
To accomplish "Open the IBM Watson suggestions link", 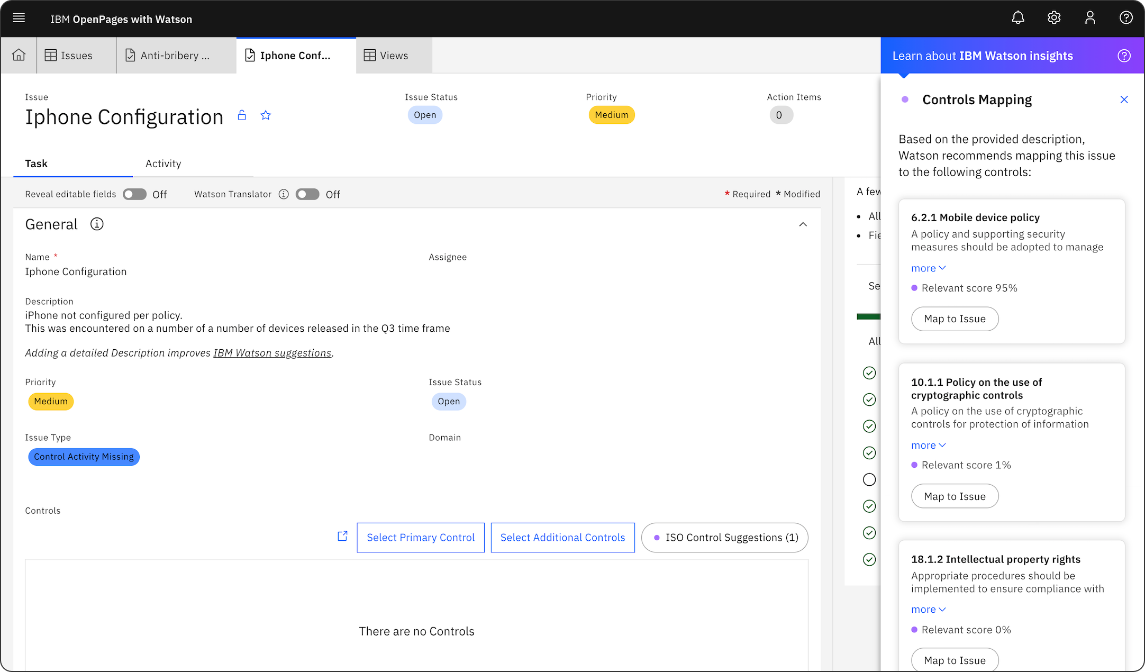I will (272, 353).
